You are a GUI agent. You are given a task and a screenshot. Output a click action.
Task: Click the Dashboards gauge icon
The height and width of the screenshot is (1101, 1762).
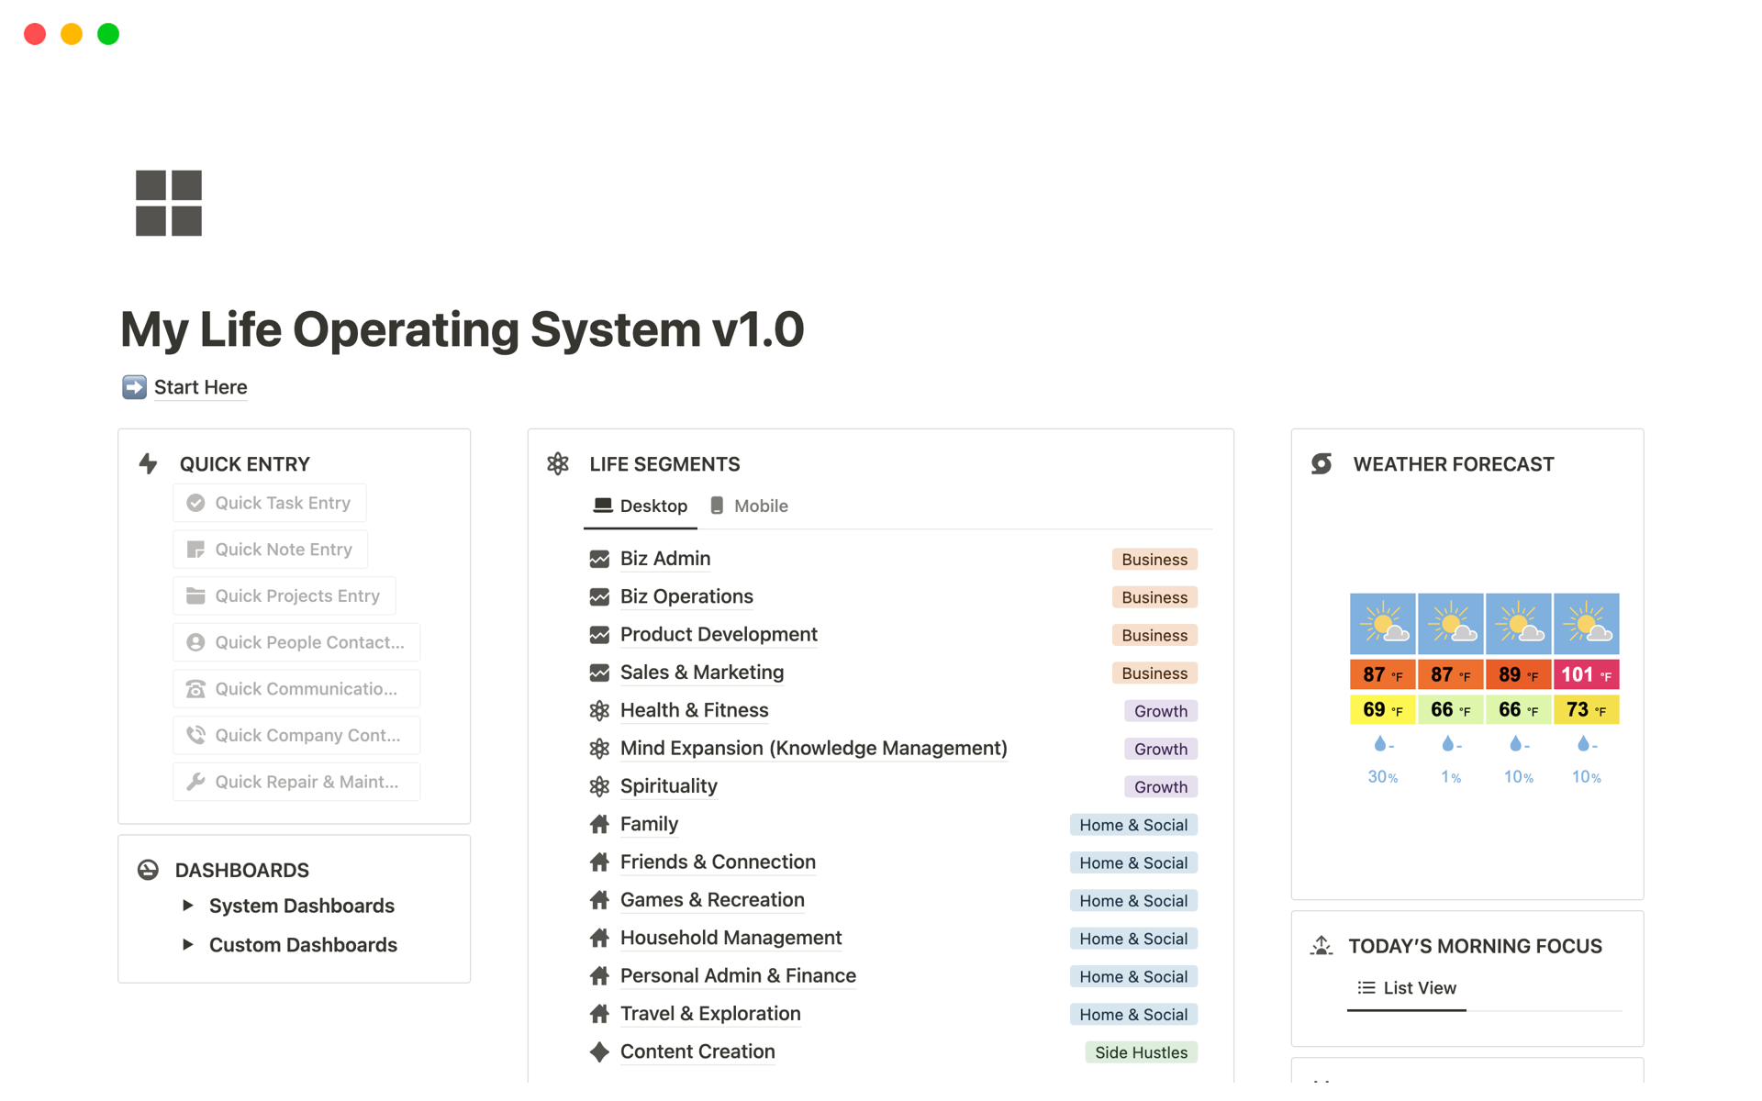pos(149,870)
